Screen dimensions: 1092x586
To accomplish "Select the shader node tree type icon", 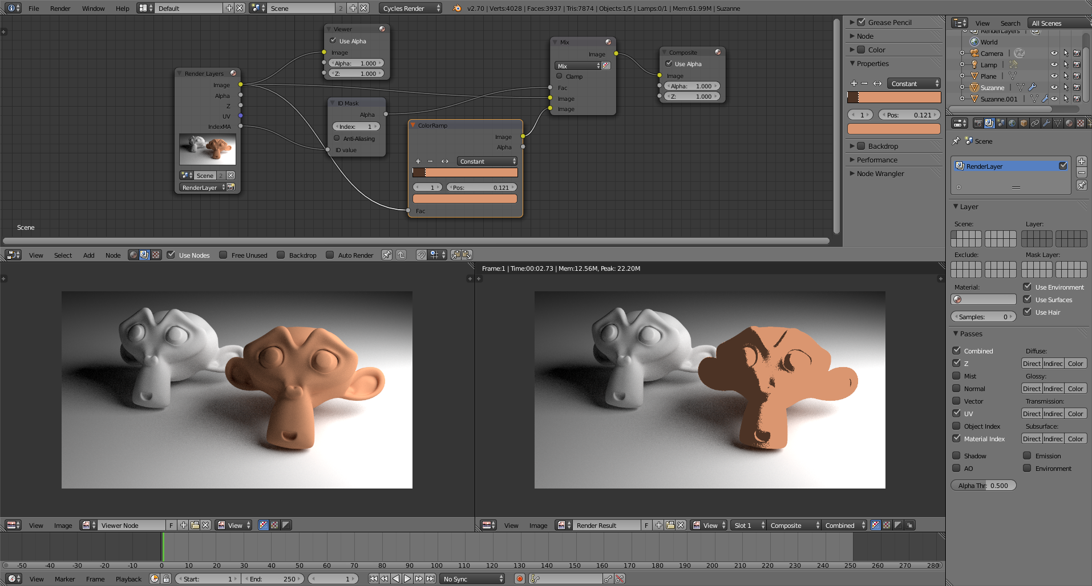I will coord(134,255).
